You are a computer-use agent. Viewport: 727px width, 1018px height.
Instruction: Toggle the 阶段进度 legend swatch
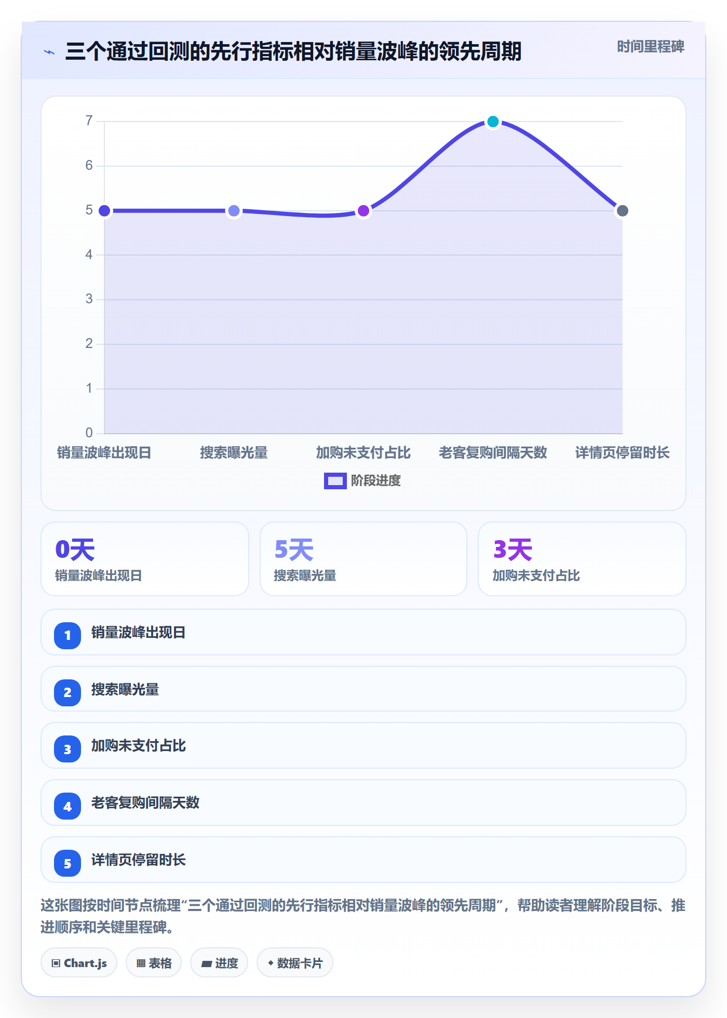[x=335, y=481]
